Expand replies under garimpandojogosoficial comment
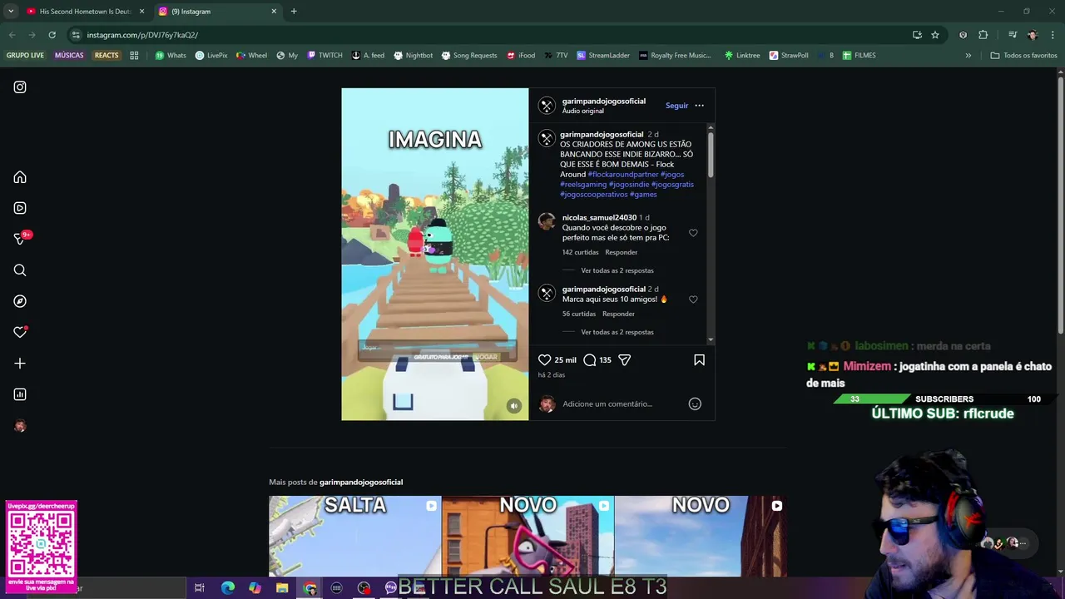The image size is (1065, 599). 617,332
